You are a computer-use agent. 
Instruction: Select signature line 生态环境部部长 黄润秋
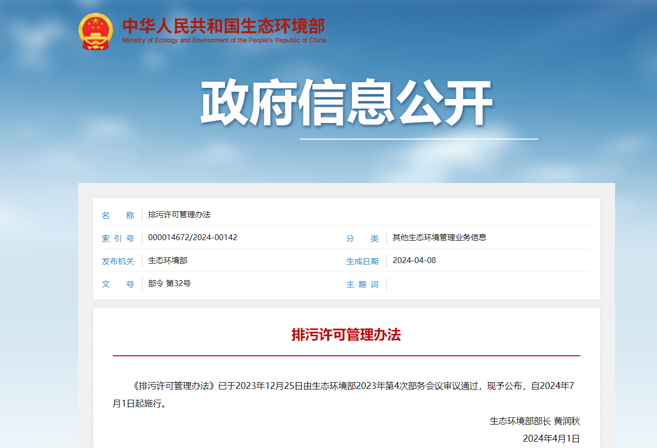click(x=535, y=421)
